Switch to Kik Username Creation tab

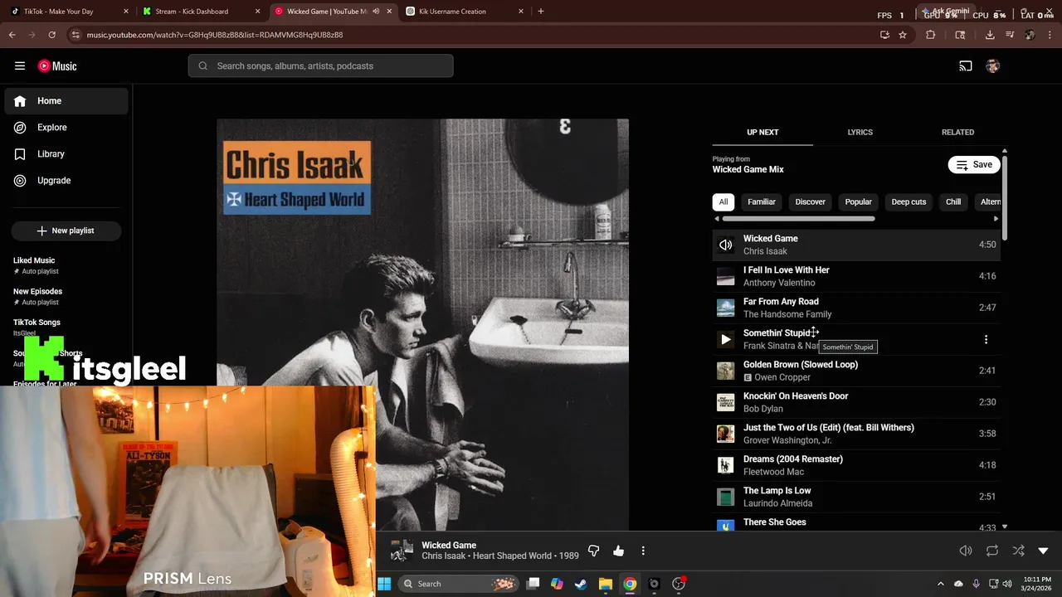(x=465, y=12)
